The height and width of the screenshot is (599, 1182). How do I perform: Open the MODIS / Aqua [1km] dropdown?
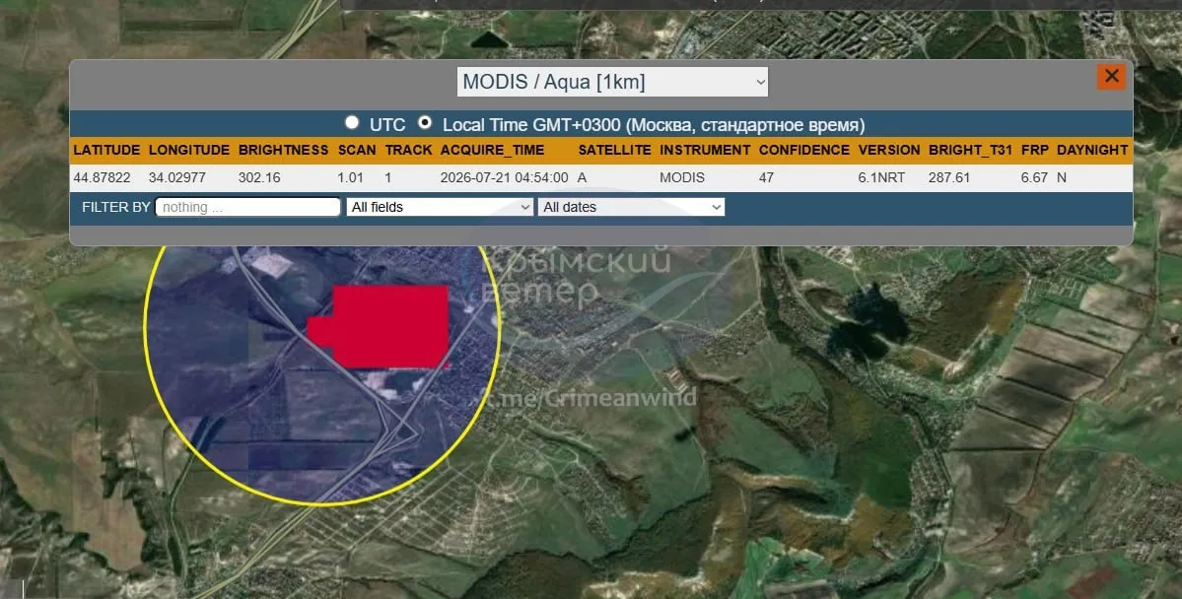click(612, 82)
